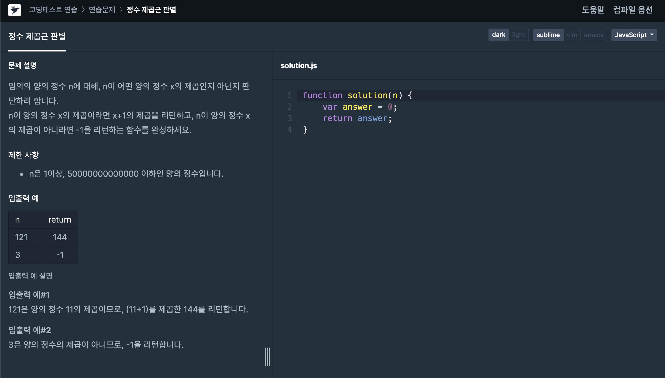The image size is (665, 378).
Task: Open the 도움말 help menu
Action: 593,10
